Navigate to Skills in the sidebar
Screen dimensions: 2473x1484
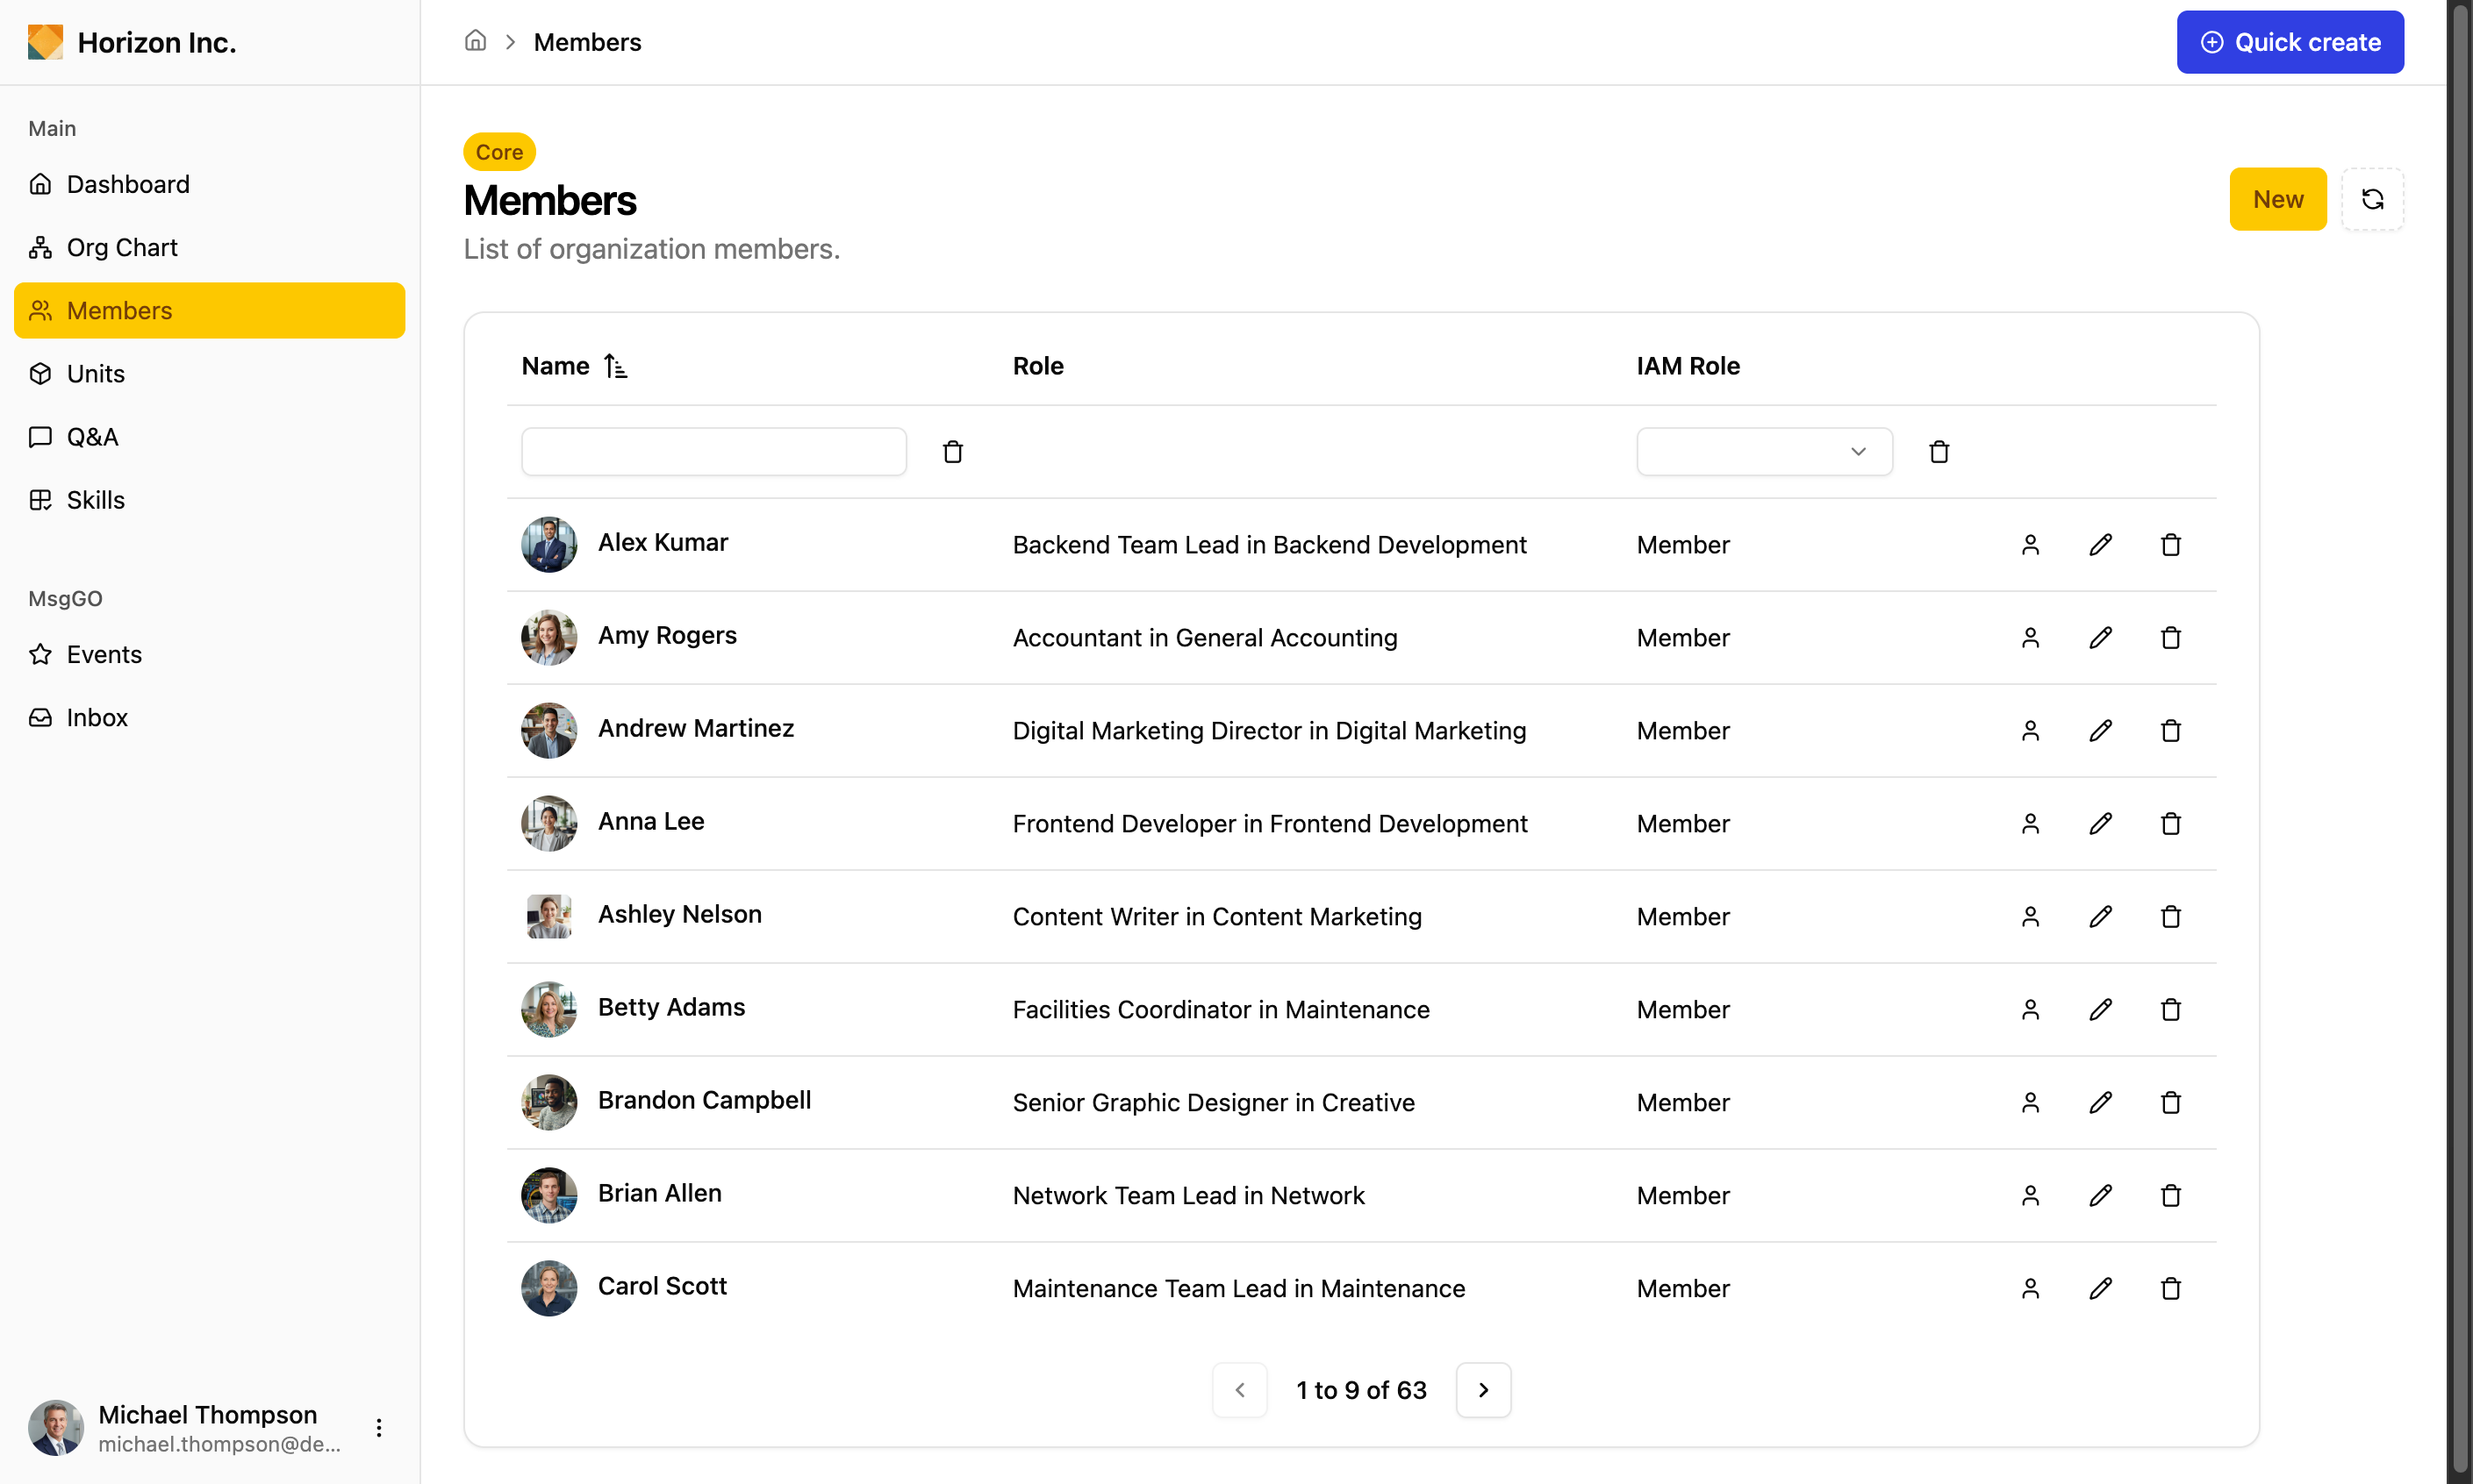[96, 500]
